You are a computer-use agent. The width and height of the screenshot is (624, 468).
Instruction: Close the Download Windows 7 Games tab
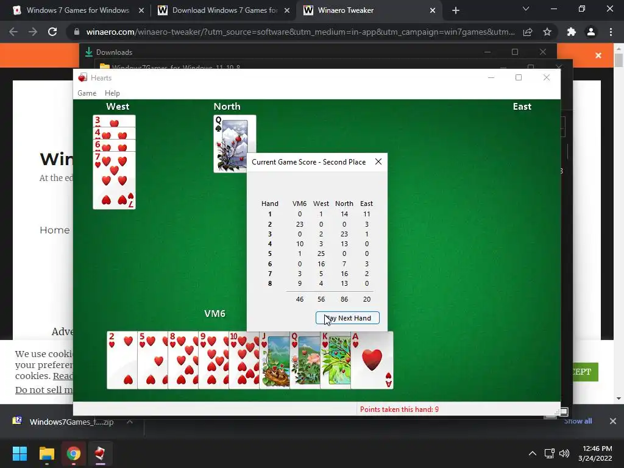pos(287,10)
